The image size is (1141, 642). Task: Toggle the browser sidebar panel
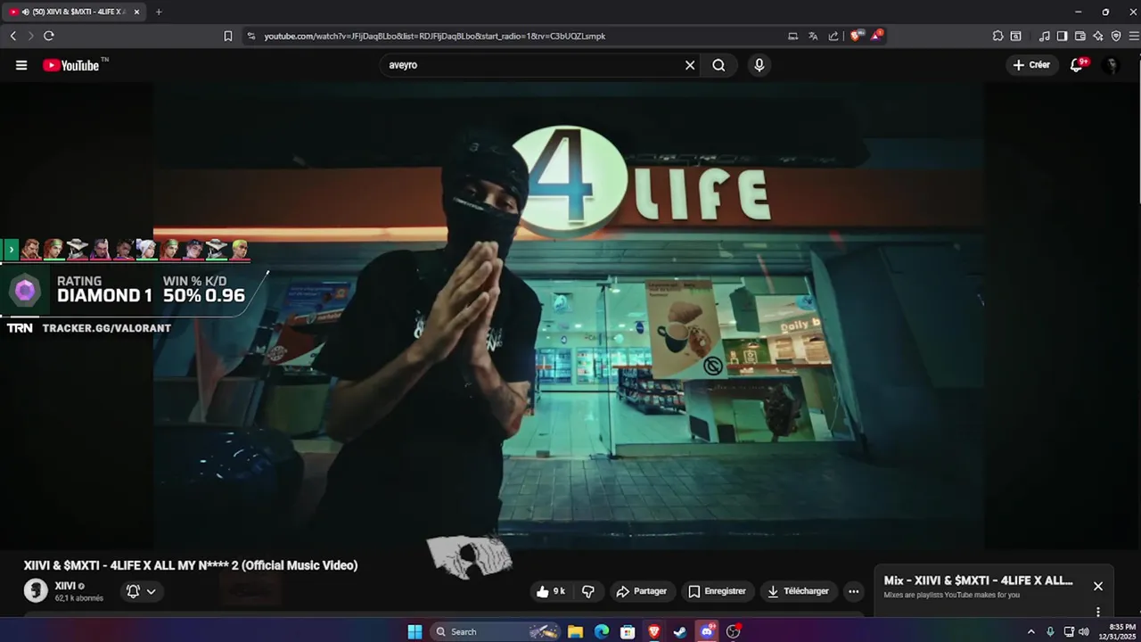click(x=1062, y=36)
